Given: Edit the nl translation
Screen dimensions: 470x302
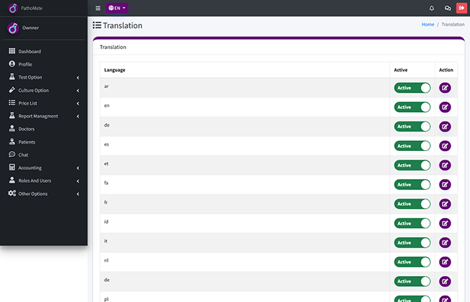Looking at the screenshot, I should coord(445,262).
